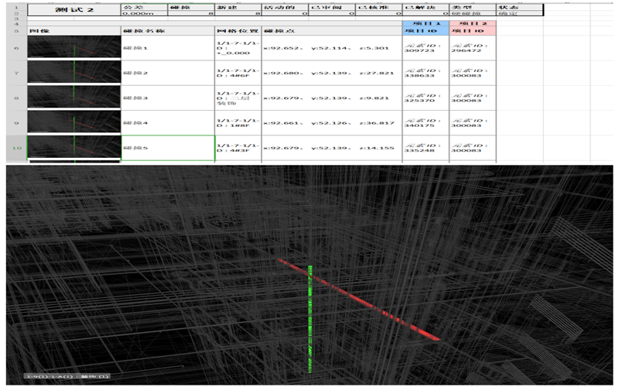Select element ID 340175 cell
Image resolution: width=619 pixels, height=387 pixels.
tap(426, 123)
